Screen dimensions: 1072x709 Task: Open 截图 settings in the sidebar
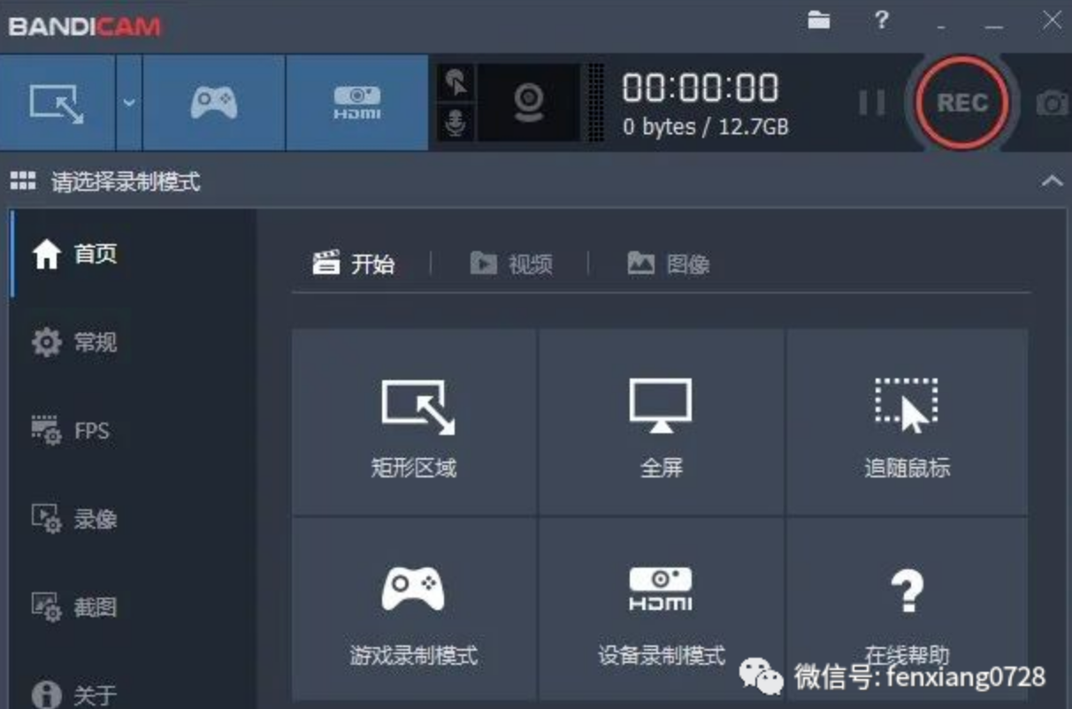(134, 607)
